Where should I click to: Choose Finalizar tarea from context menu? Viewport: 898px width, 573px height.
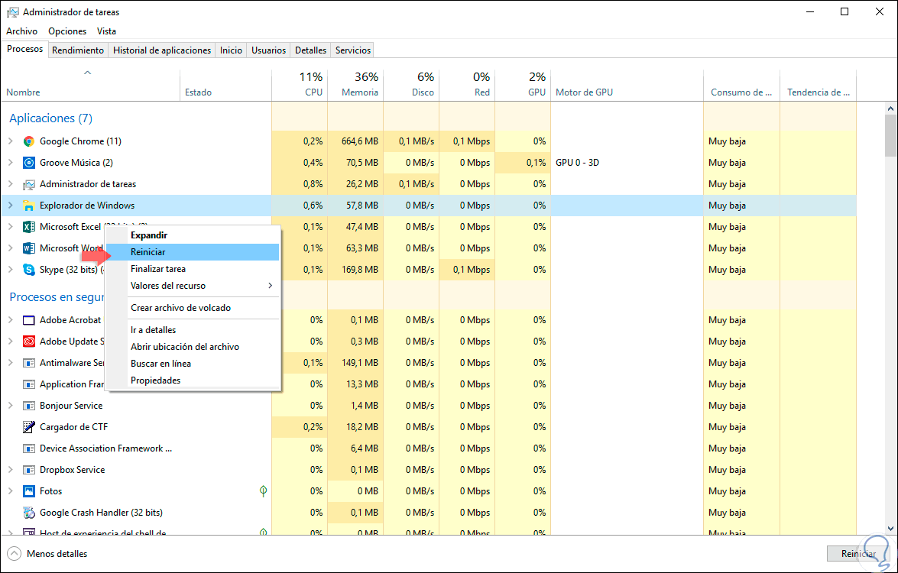coord(158,269)
